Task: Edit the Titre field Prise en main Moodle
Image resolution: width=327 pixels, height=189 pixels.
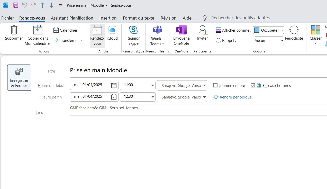Action: pyautogui.click(x=198, y=70)
